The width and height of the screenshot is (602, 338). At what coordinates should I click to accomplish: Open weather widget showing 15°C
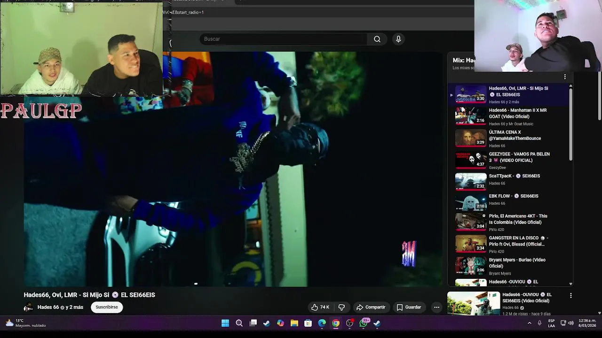click(x=26, y=323)
